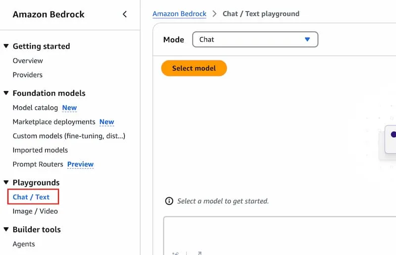Open Marketplace deployments
Viewport: 396px width, 255px height.
click(54, 122)
